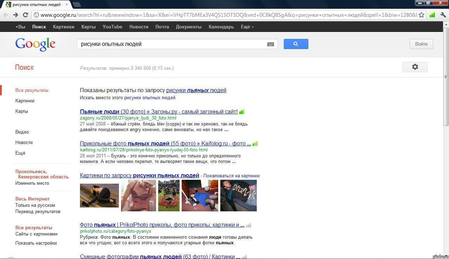Open Почта in the Google top bar
The height and width of the screenshot is (259, 449).
point(162,27)
